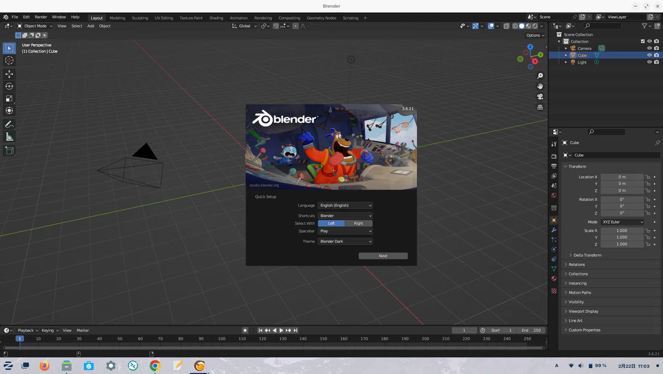This screenshot has height=374, width=663.
Task: Open the Render properties tab
Action: [x=554, y=157]
